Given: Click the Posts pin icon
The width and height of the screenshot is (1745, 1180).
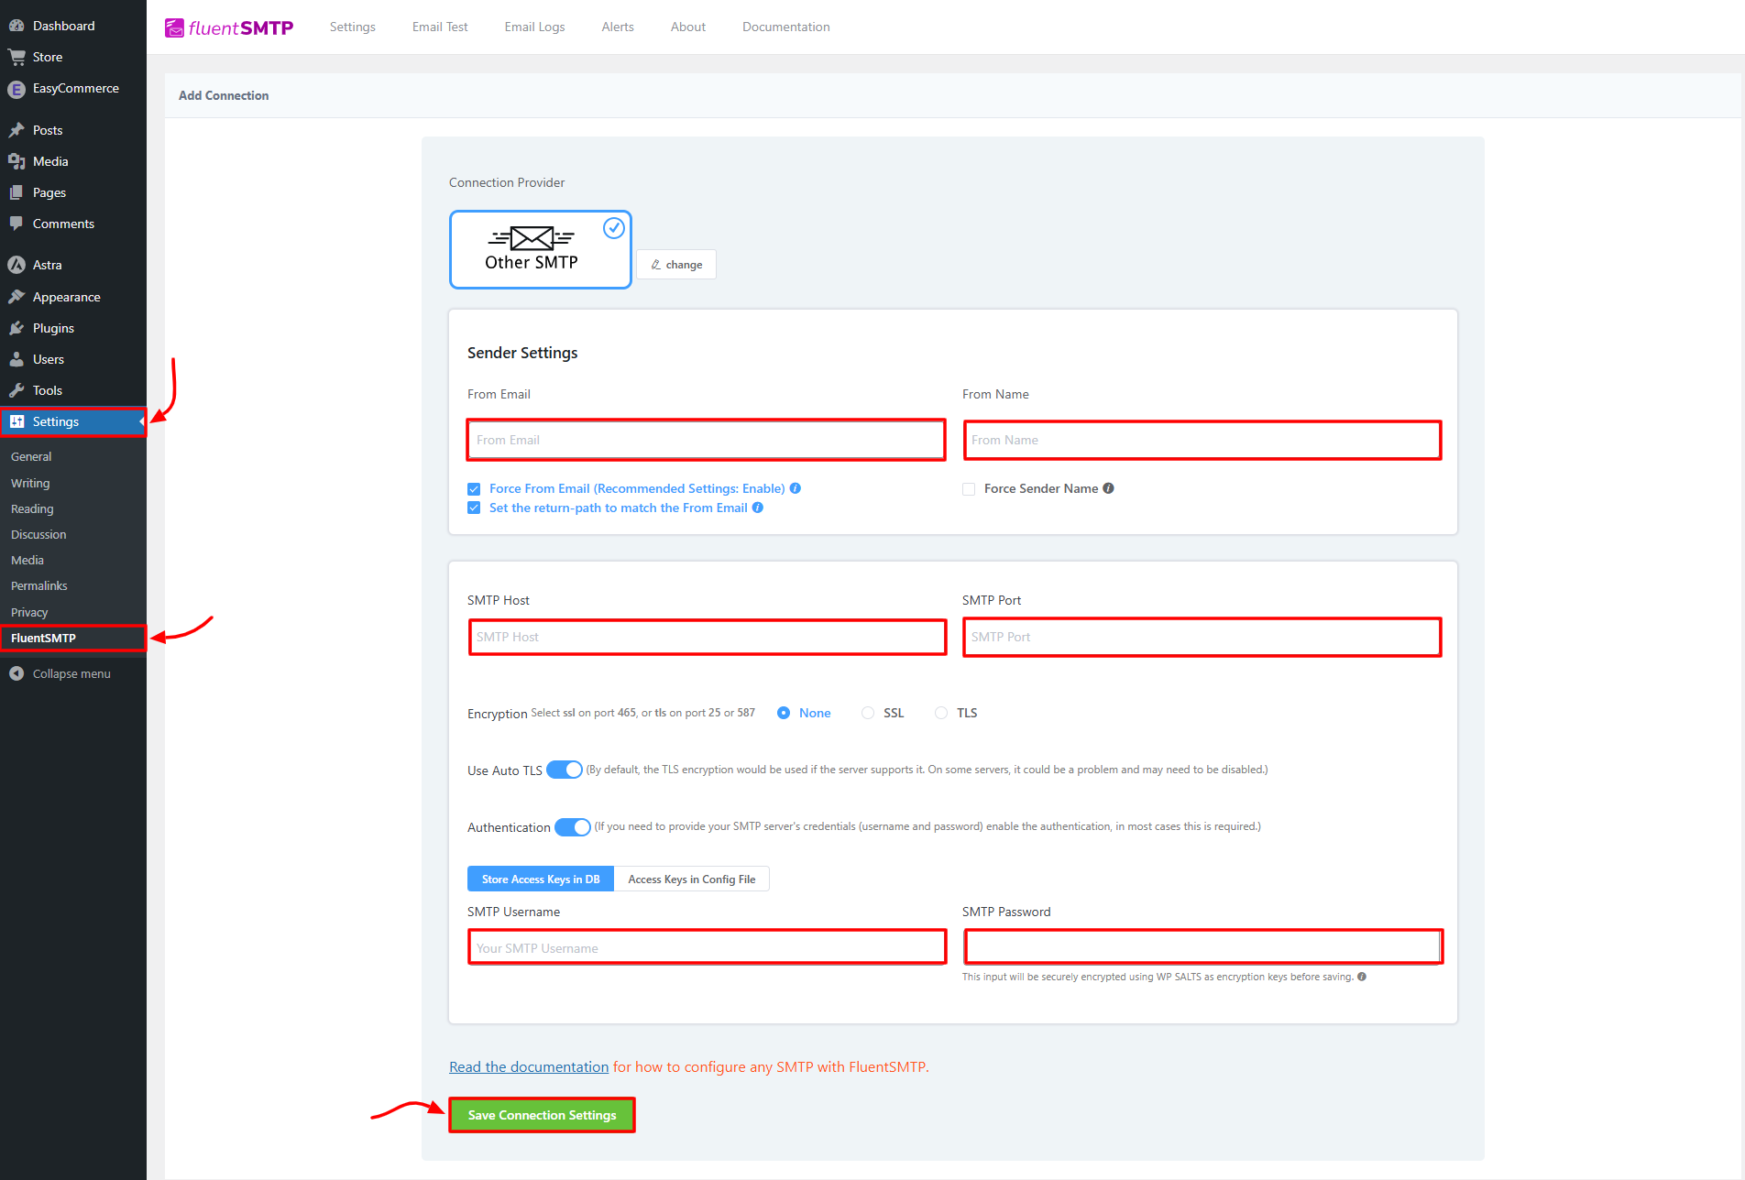Looking at the screenshot, I should 16,130.
